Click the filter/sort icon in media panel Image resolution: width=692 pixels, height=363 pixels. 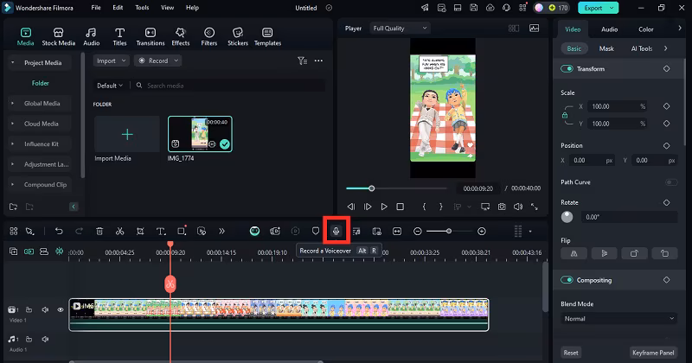click(302, 60)
